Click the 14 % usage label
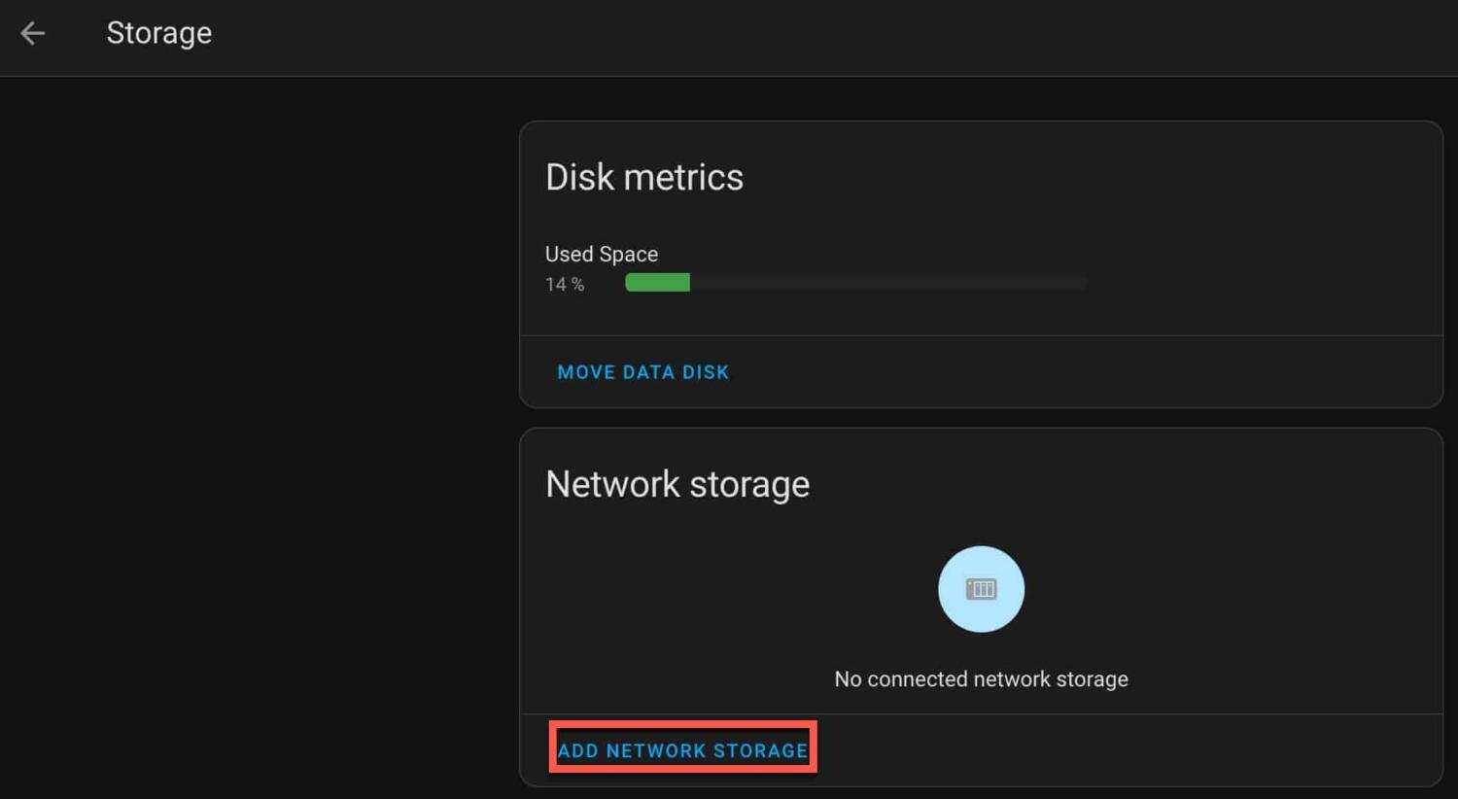Screen dimensions: 1458x799 [x=565, y=284]
